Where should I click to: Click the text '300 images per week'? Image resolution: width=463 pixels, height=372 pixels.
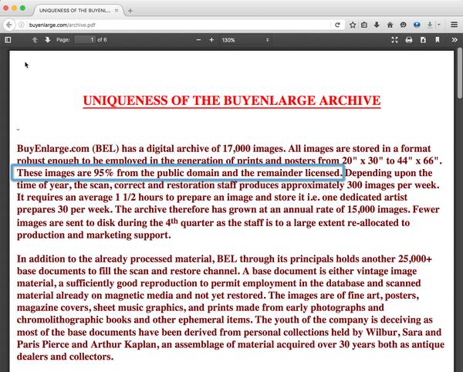tap(393, 185)
